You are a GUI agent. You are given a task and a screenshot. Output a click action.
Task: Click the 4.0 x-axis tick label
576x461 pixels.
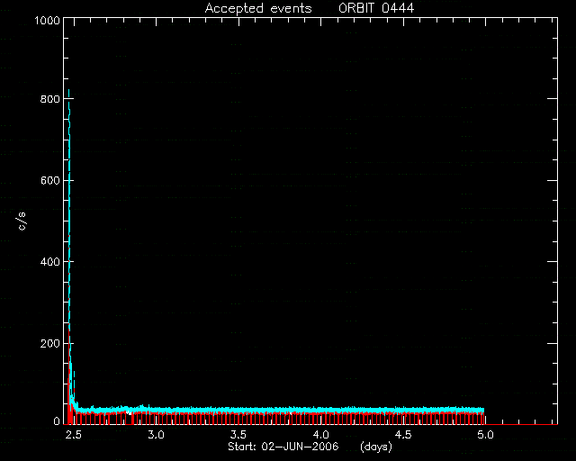coord(320,435)
